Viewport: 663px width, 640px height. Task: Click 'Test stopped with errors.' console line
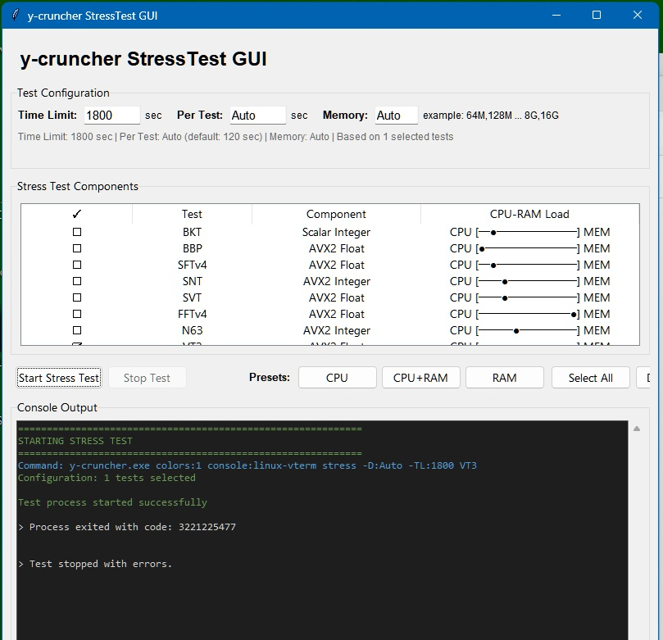click(95, 564)
